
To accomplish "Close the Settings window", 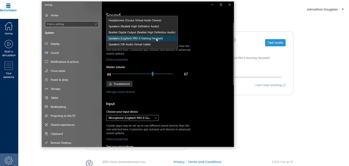I will click(229, 5).
